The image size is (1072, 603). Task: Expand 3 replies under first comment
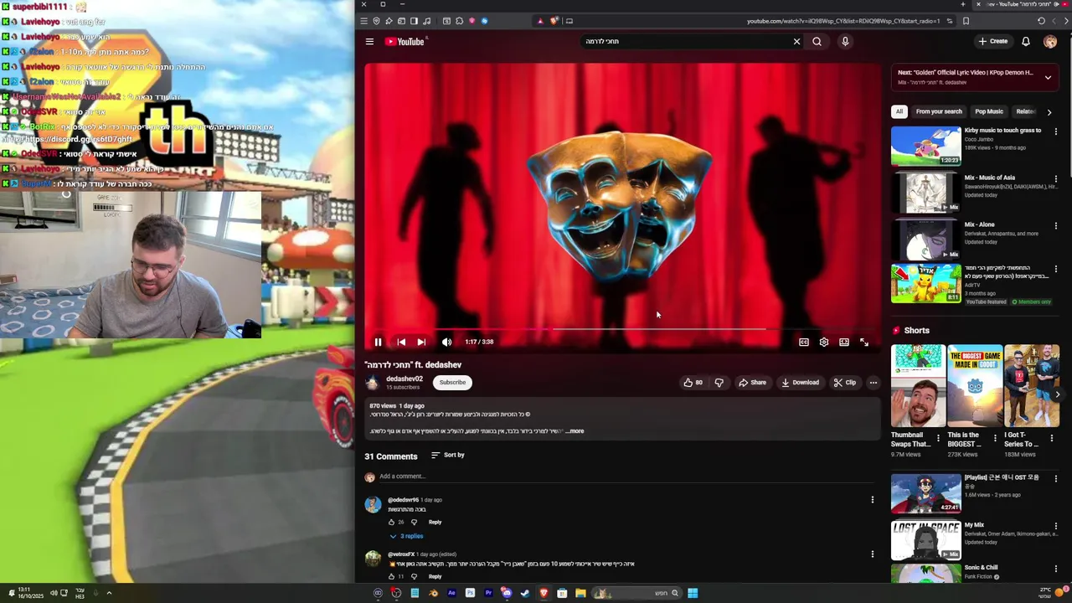click(x=406, y=536)
